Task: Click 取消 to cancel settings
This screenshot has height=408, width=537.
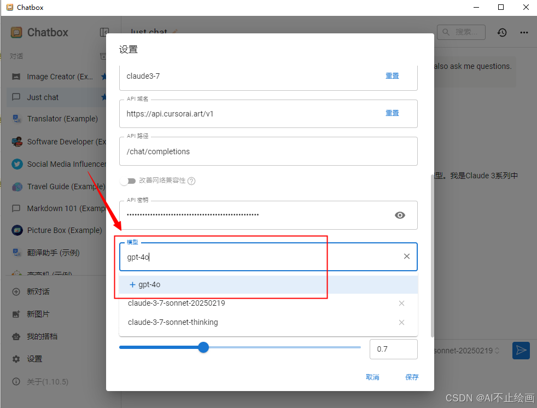Action: [372, 377]
